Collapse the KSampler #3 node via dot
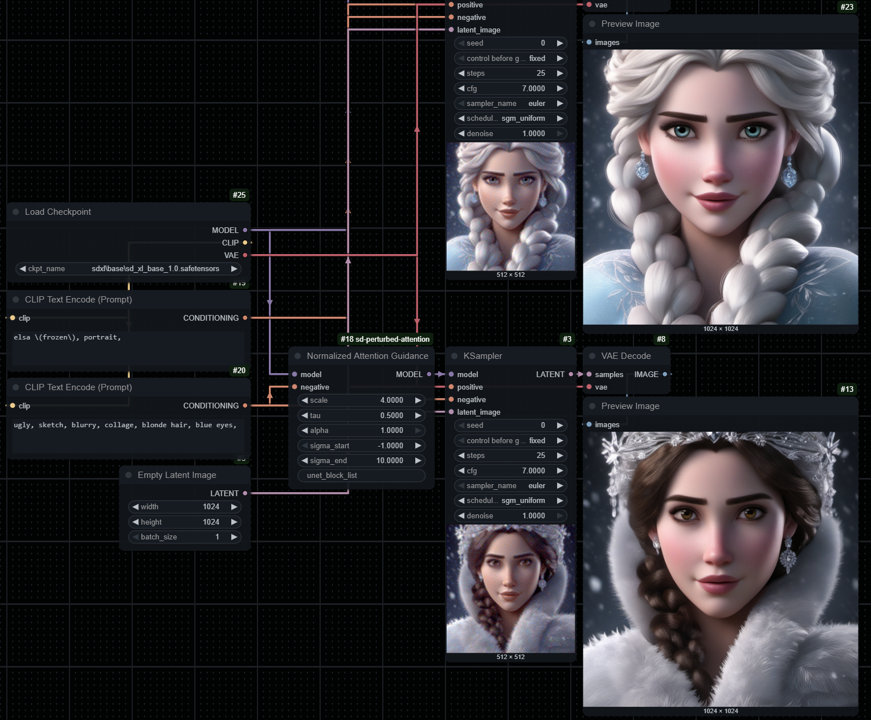The height and width of the screenshot is (720, 871). 455,356
